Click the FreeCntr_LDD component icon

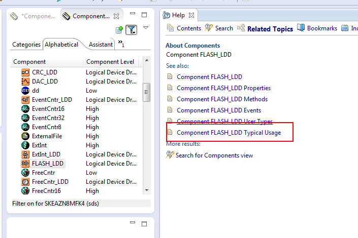click(25, 182)
